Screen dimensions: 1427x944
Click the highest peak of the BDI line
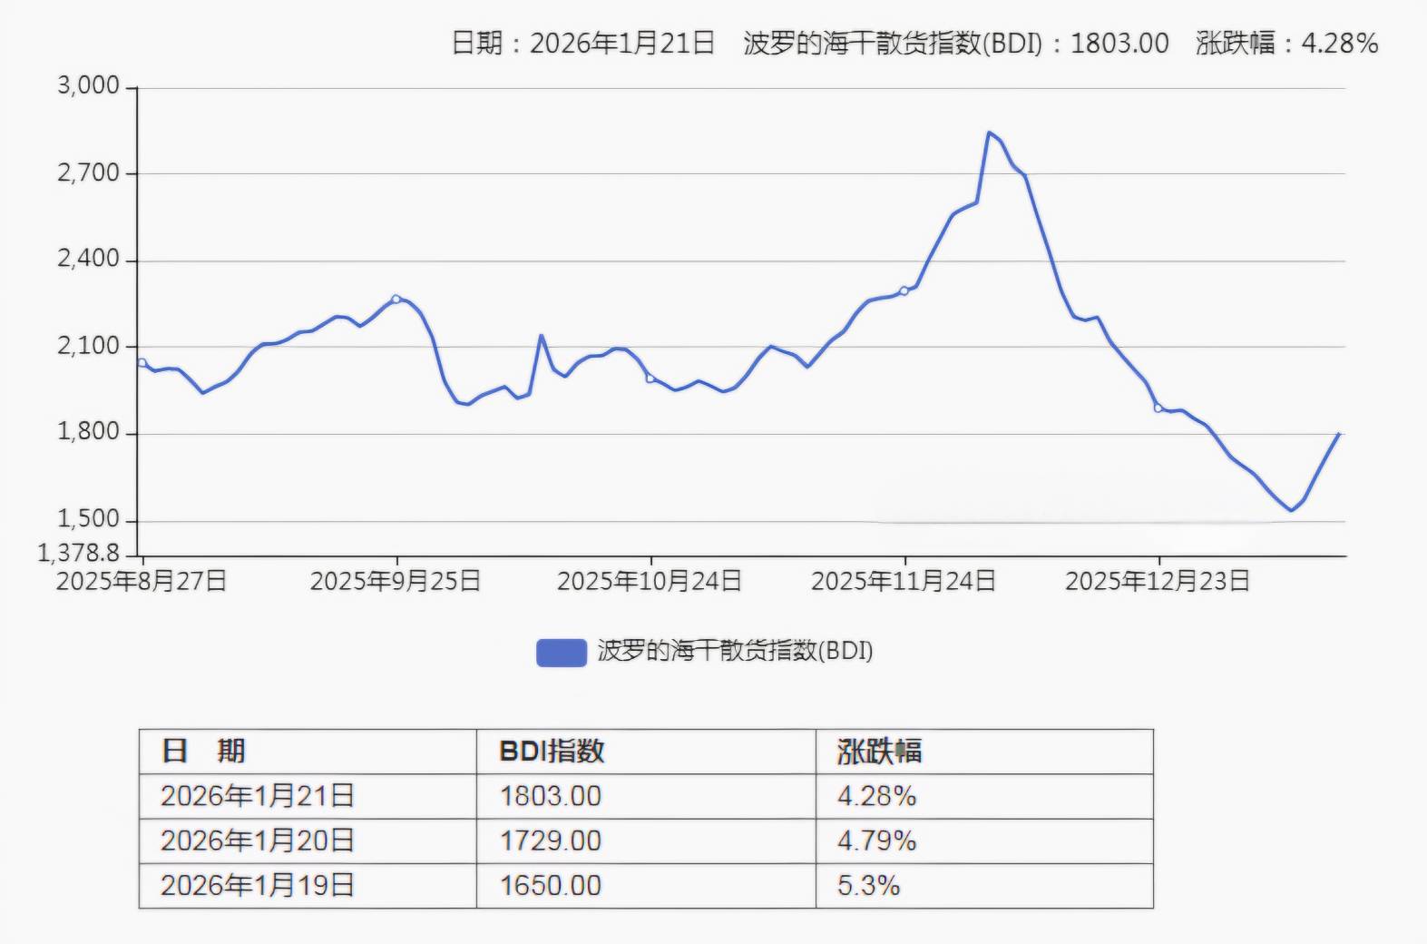click(x=989, y=133)
